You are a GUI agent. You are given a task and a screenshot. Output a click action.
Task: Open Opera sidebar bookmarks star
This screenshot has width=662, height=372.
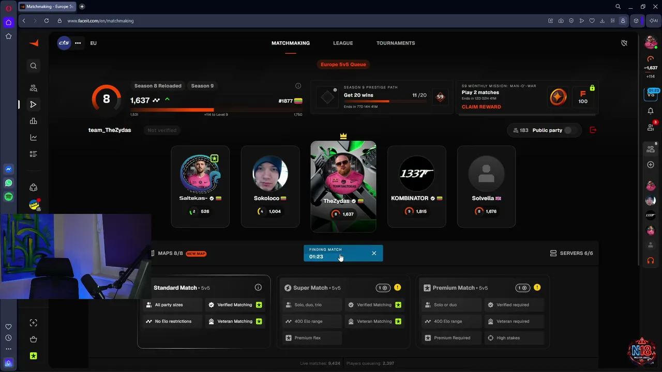(x=8, y=36)
